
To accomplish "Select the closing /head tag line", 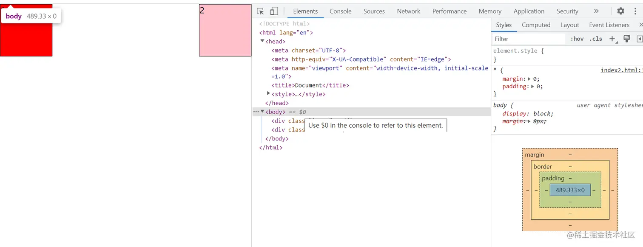I will [x=277, y=103].
